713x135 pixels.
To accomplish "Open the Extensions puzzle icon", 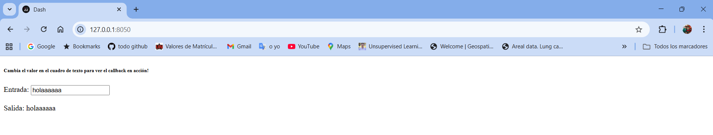I will point(662,29).
